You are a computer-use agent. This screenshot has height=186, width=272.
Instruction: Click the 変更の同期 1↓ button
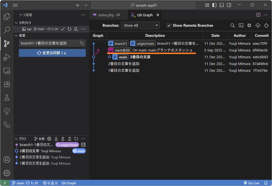52,53
